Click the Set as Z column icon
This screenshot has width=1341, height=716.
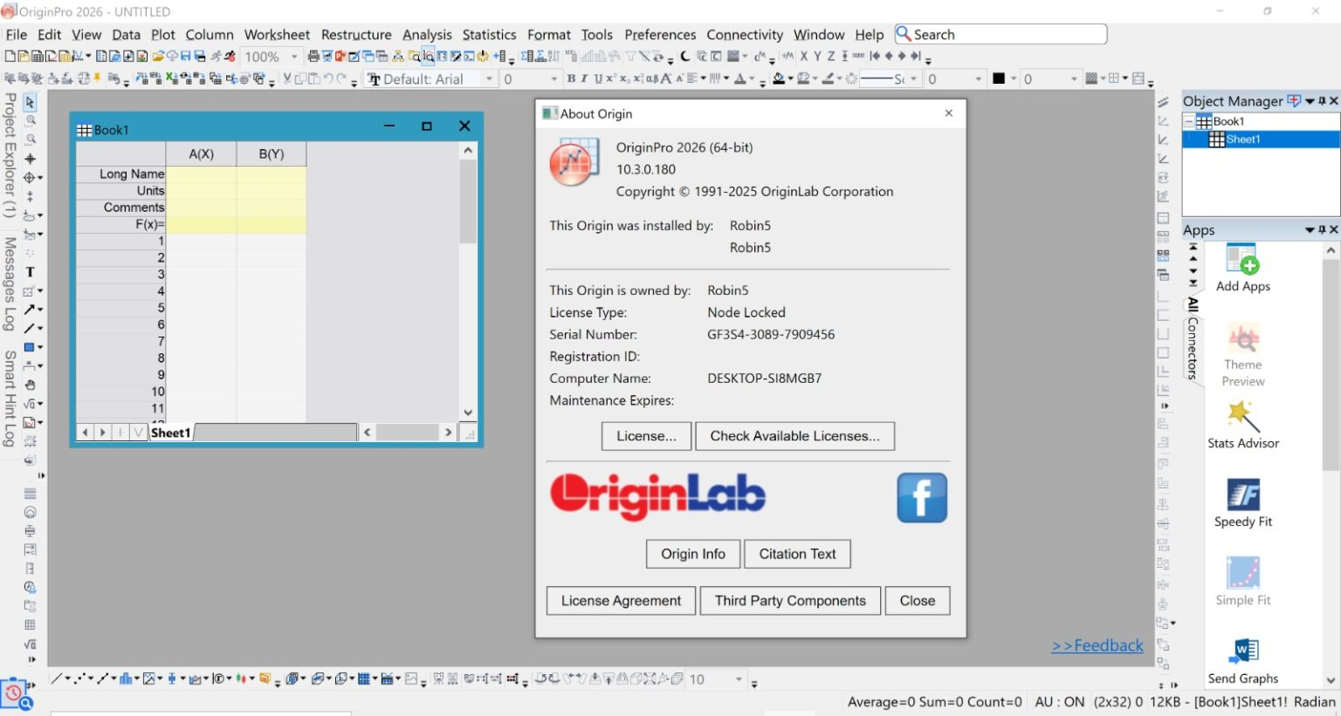[x=831, y=57]
